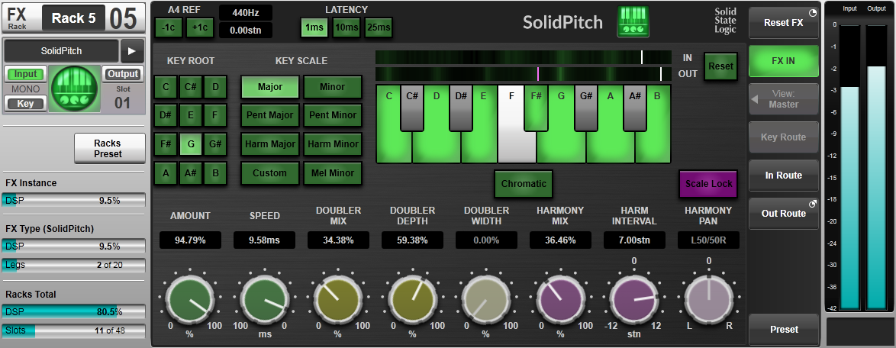Choose the Harm Major scale
Screen dimensions: 896x348
(x=269, y=145)
